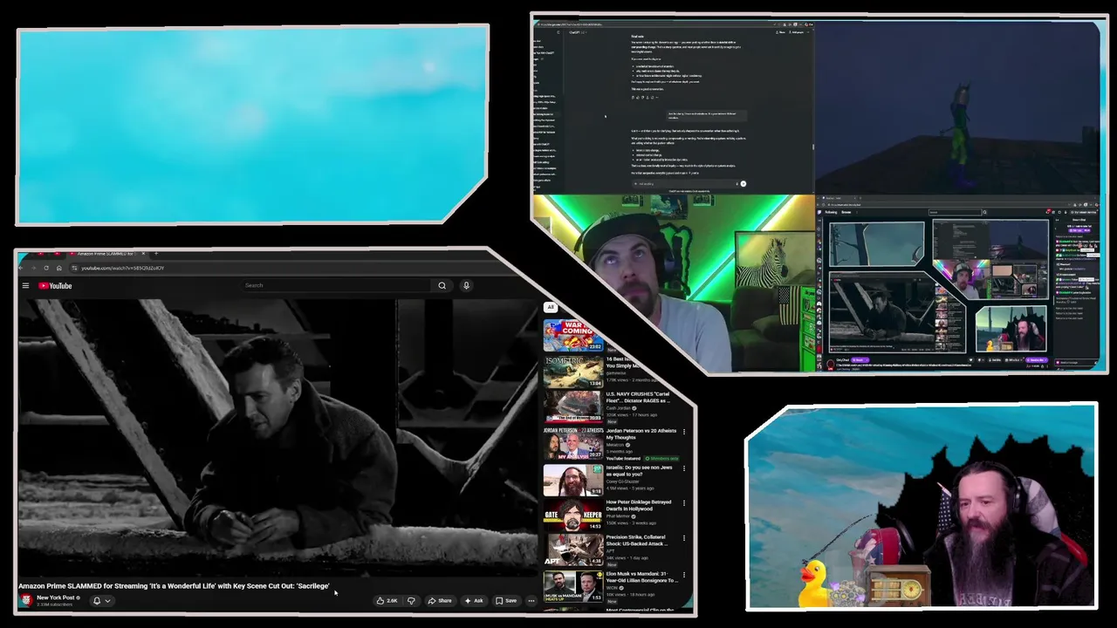Click title 'Jordan Peterson vs 20 Atheists My Thoughts'

641,434
